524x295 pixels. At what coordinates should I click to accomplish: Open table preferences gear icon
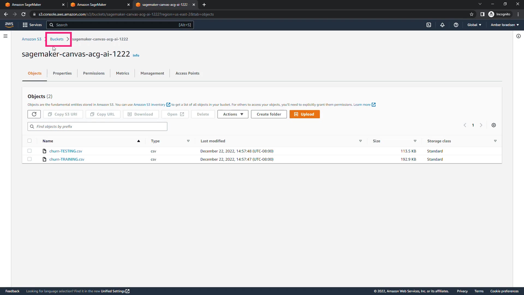point(494,125)
